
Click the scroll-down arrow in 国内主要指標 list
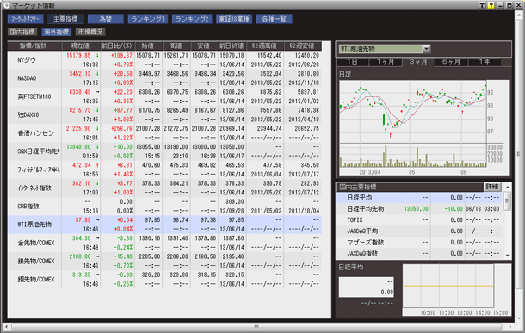[507, 255]
